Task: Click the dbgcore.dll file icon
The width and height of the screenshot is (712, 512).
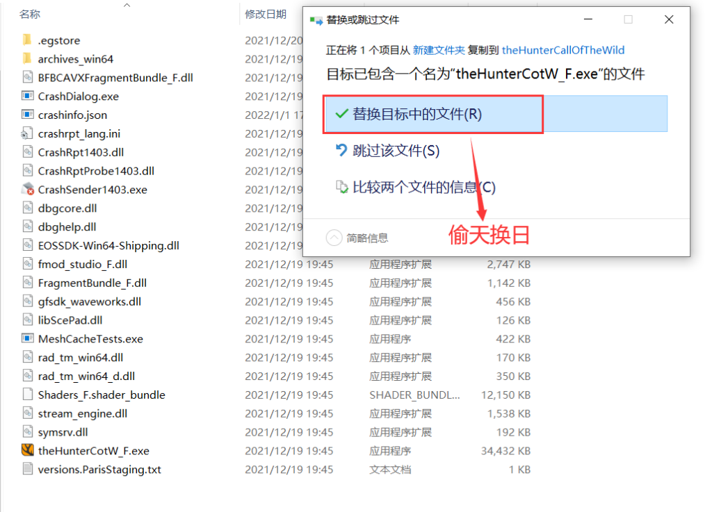Action: [27, 208]
